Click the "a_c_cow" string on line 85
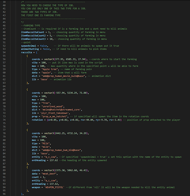This screenshot has width=190, height=196. point(50,157)
